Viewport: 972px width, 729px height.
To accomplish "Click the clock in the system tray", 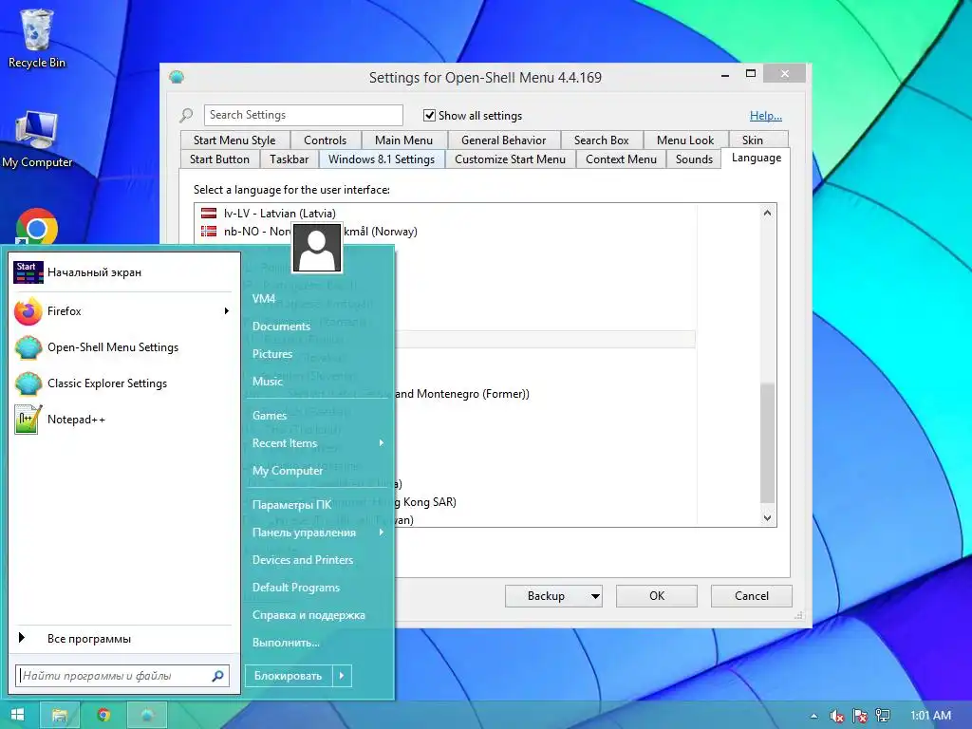I will point(930,716).
